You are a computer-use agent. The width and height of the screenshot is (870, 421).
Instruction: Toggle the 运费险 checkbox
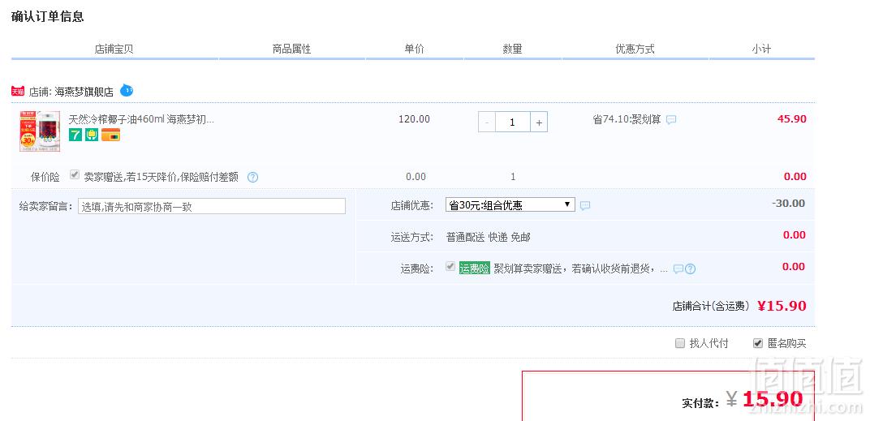tap(450, 267)
